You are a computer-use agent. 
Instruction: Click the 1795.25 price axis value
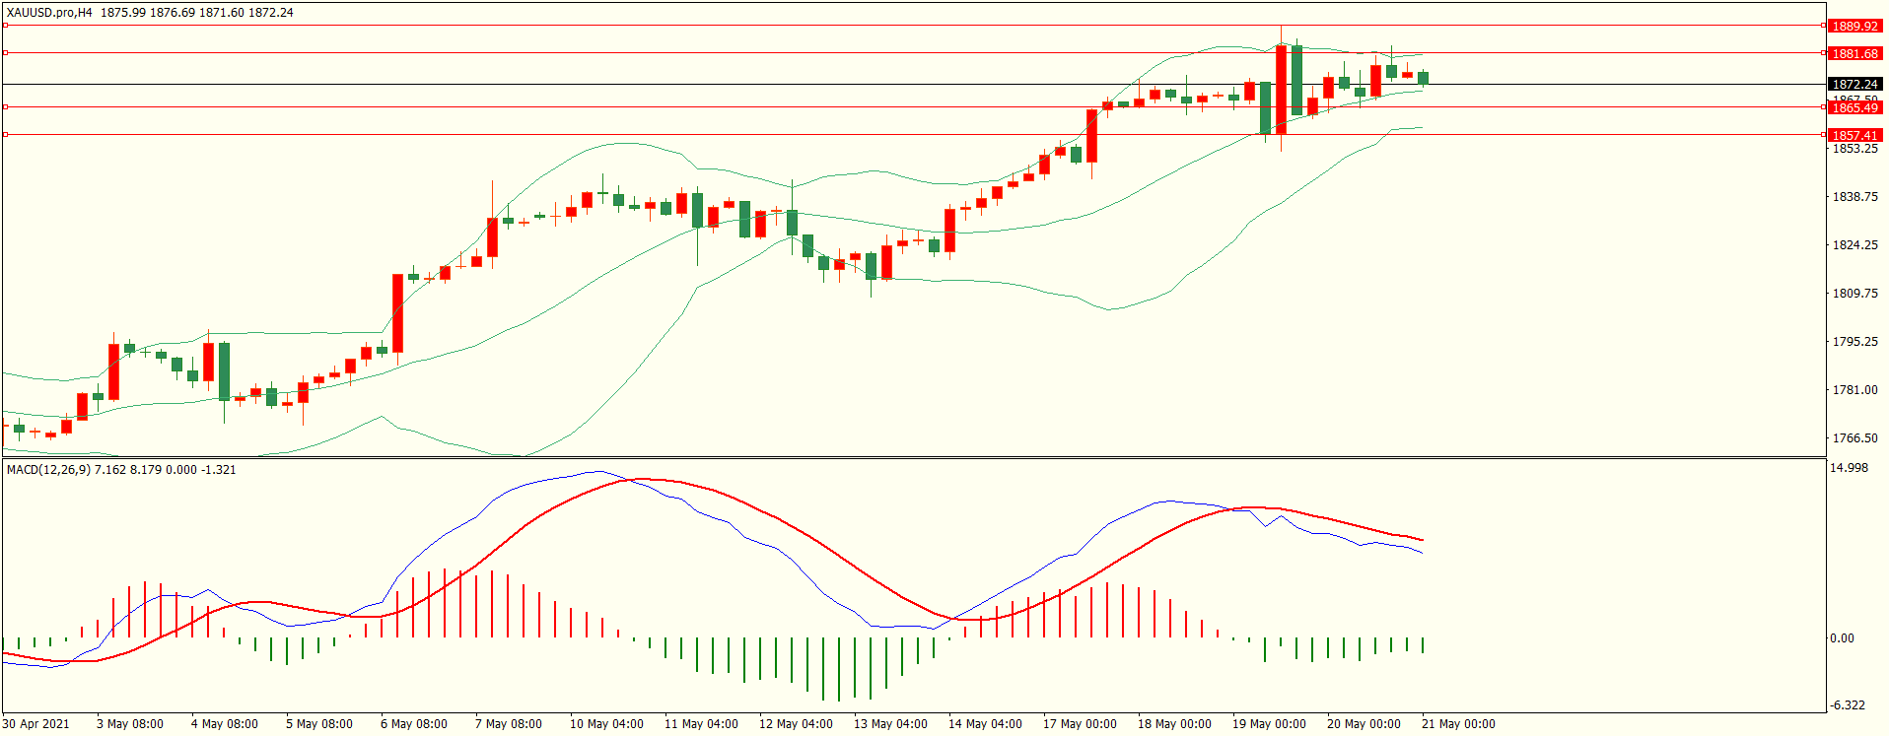[x=1854, y=342]
